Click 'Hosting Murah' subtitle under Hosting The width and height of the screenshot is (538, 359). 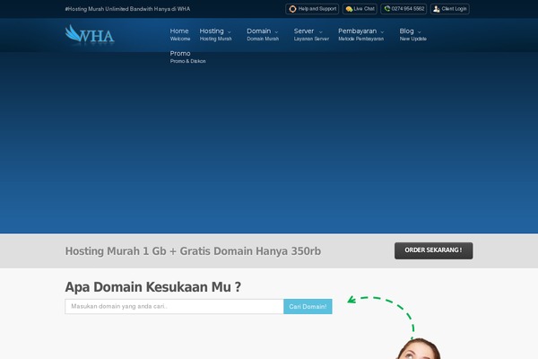pyautogui.click(x=216, y=39)
